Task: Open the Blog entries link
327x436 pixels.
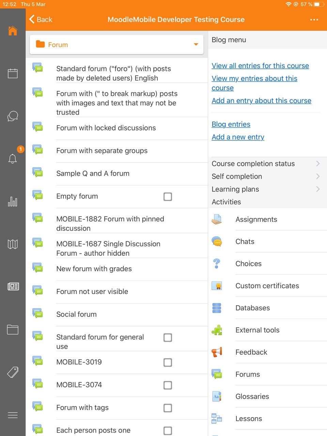Action: 231,124
